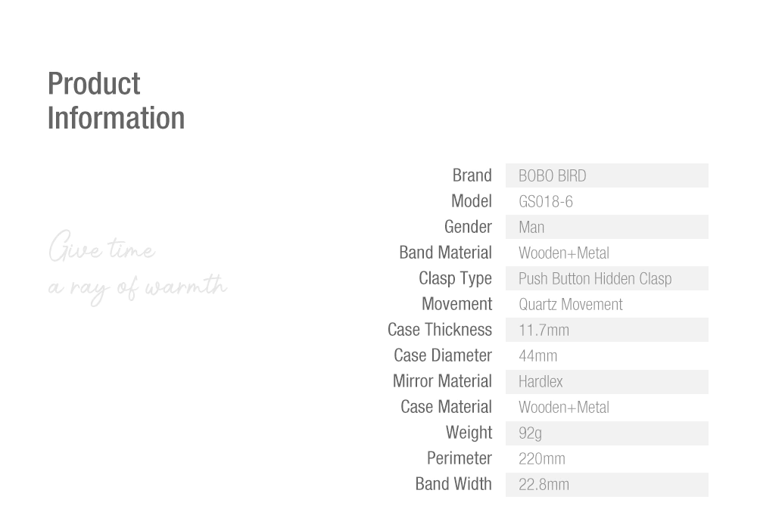757x512 pixels.
Task: Click the 220mm perimeter value
Action: pos(542,459)
